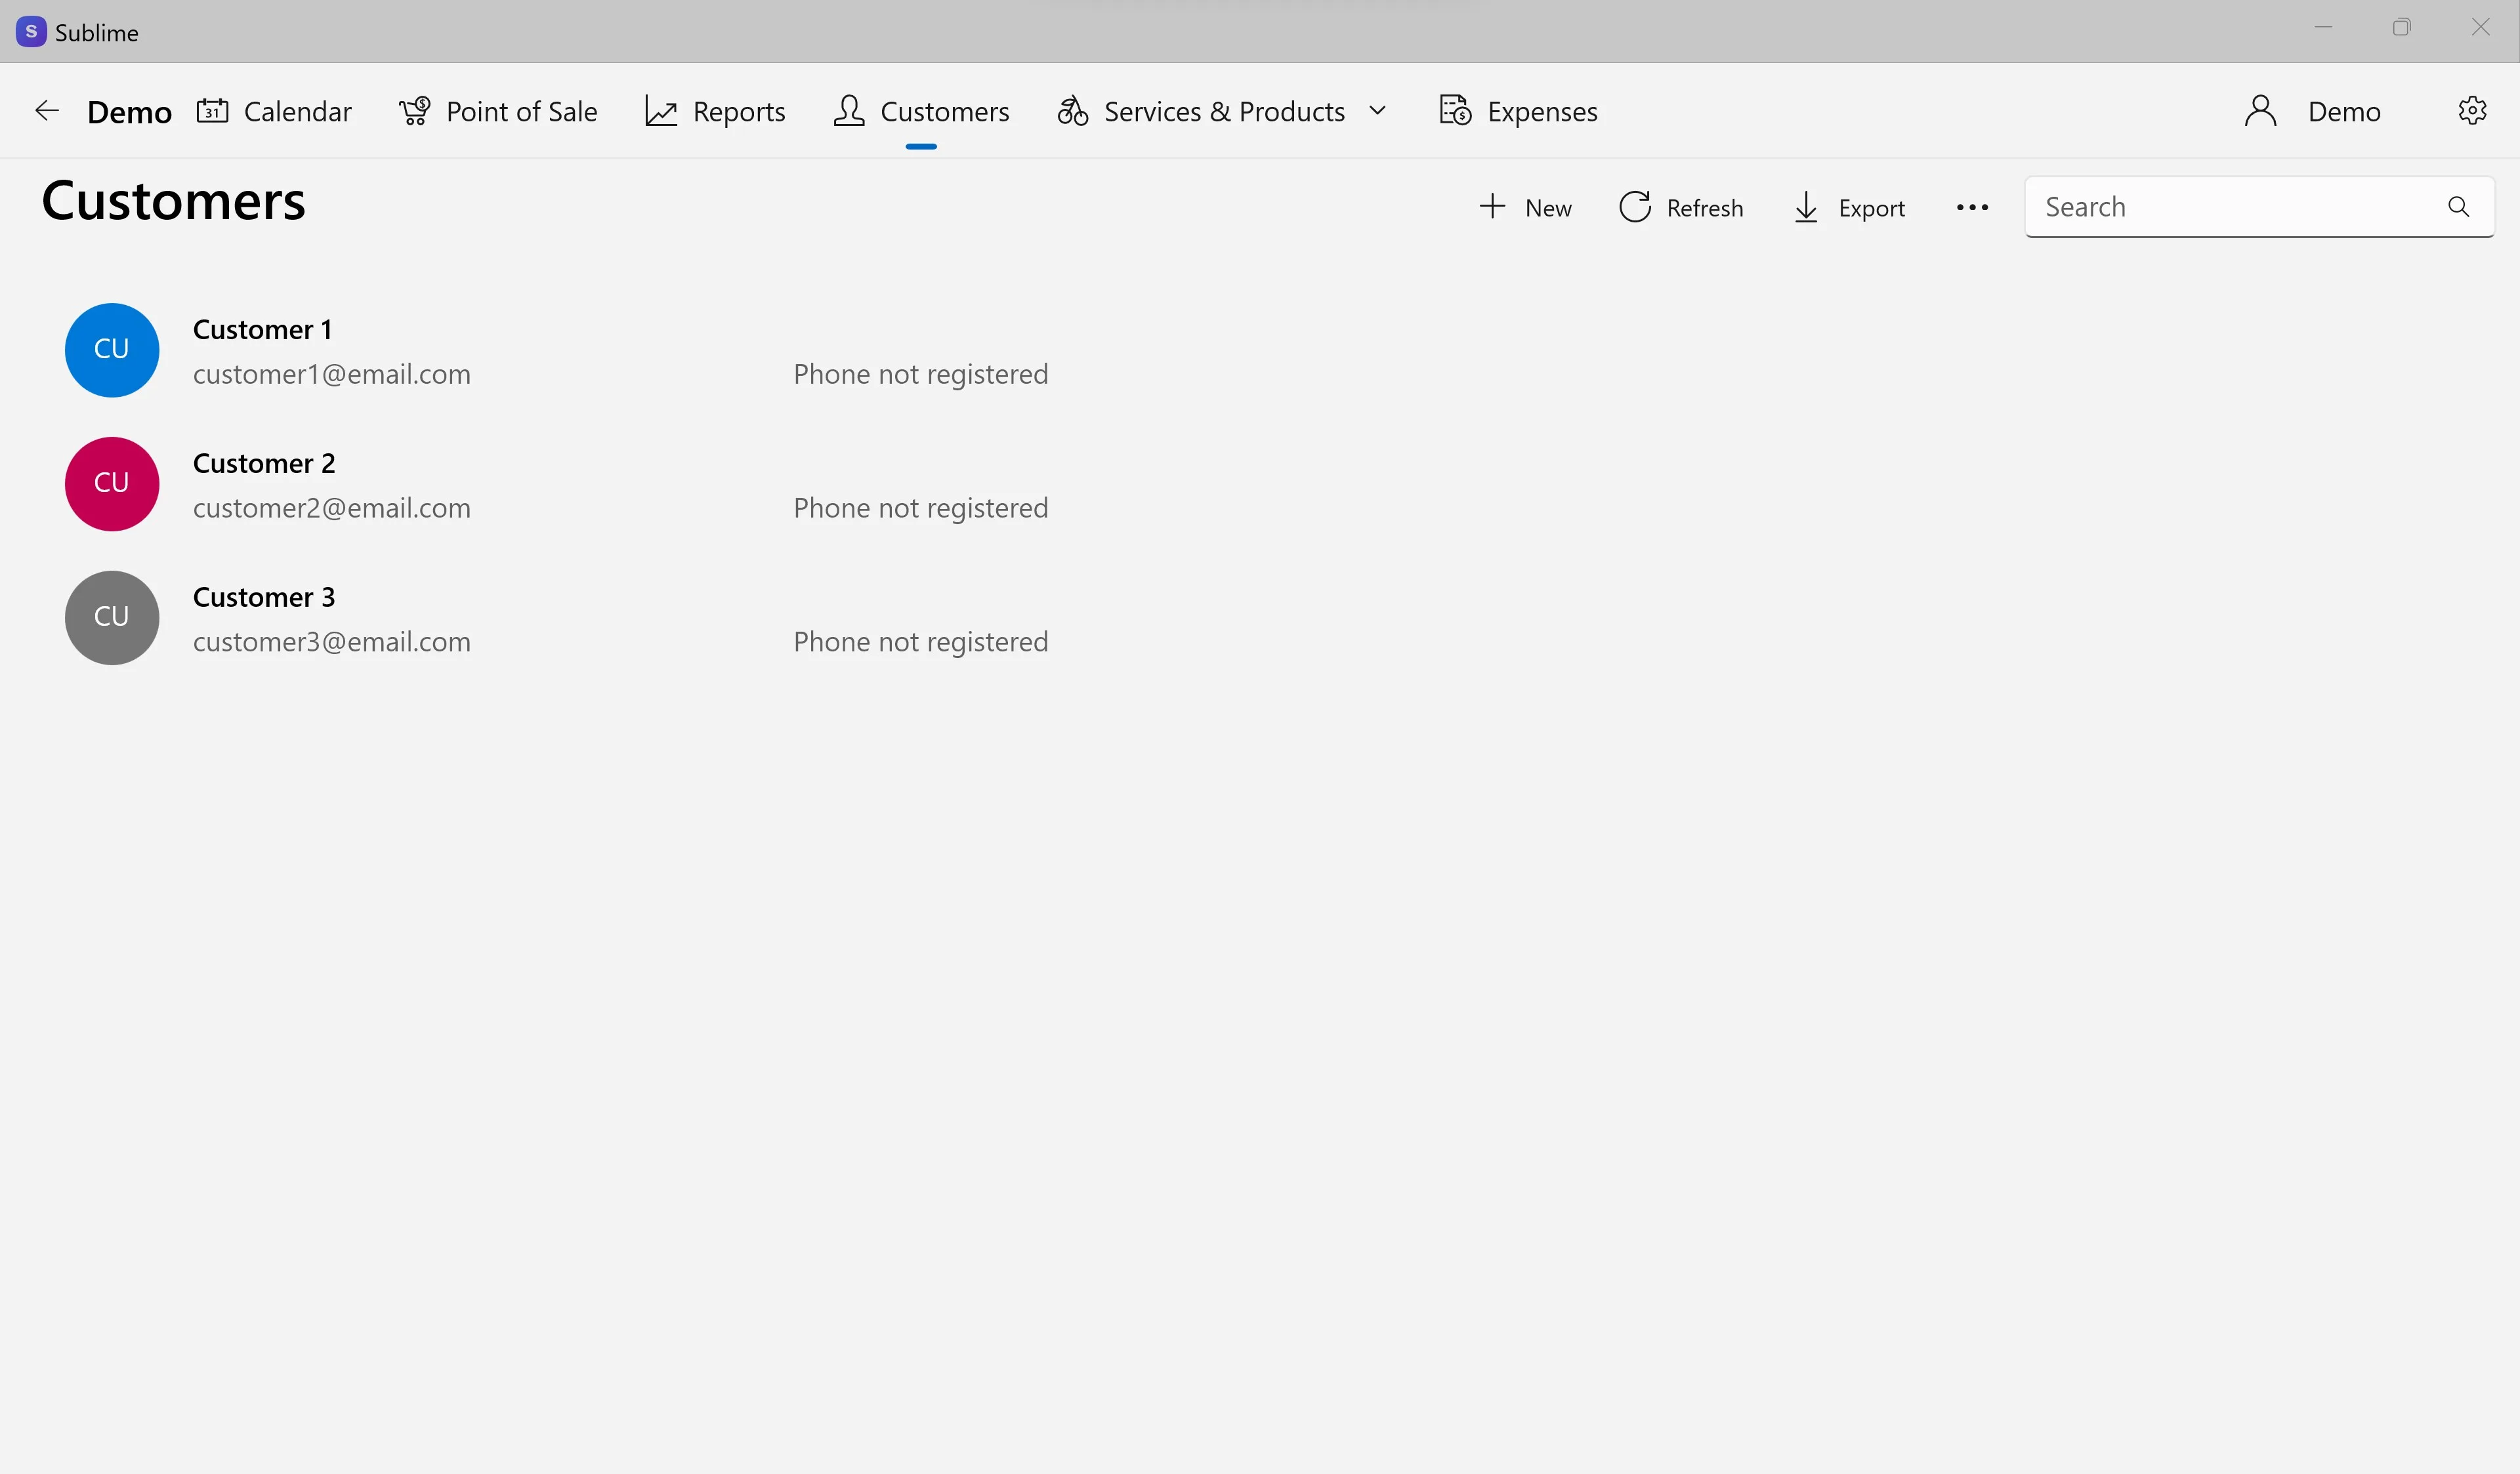This screenshot has width=2520, height=1474.
Task: Open the more options ellipsis menu
Action: pos(1972,208)
